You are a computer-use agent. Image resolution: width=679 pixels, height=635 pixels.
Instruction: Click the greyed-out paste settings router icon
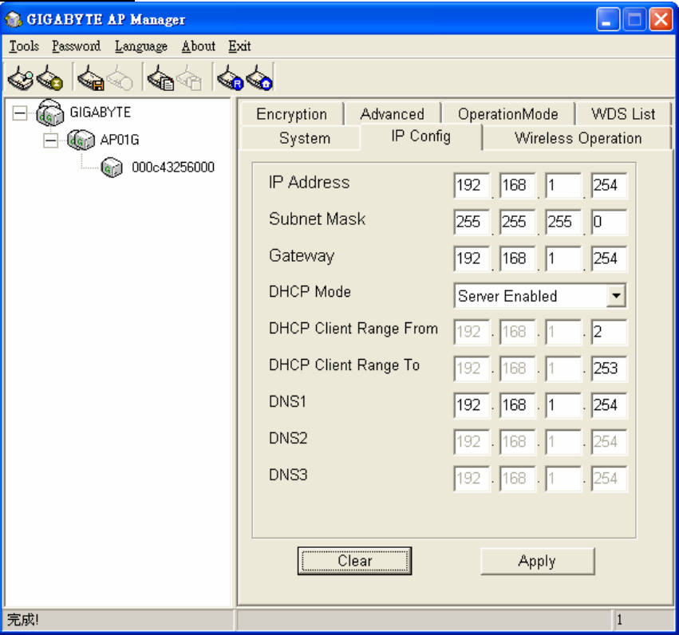point(189,78)
